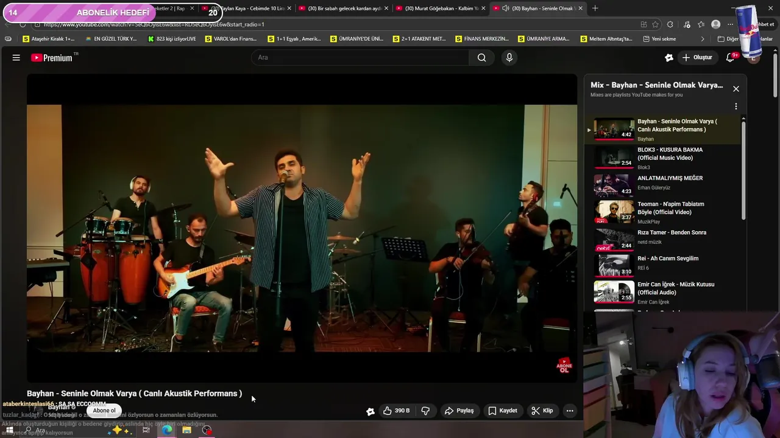Open a new browser tab
The width and height of the screenshot is (780, 438).
point(595,9)
